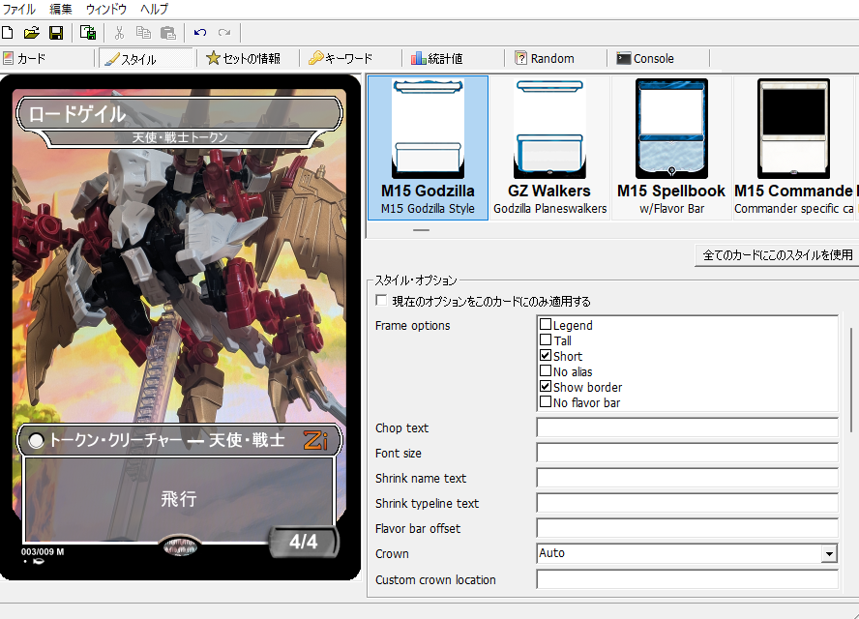
Task: Click the Font size input field
Action: coord(687,454)
